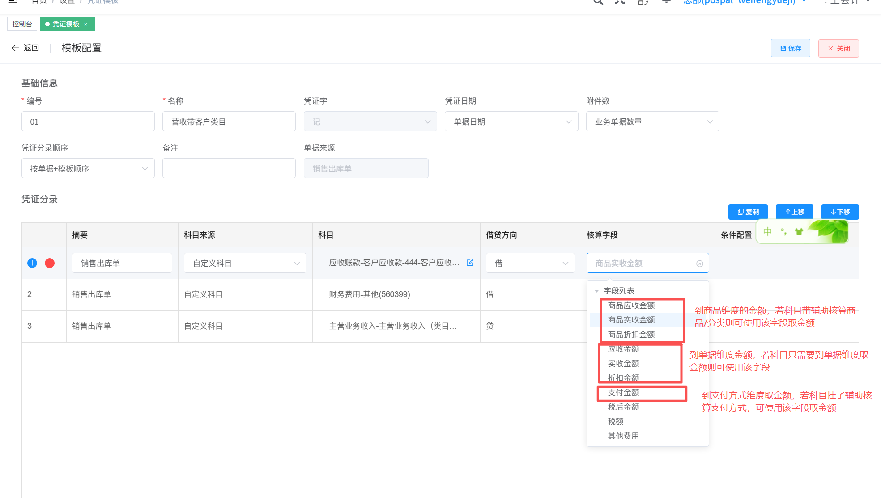Click the edit icon beside 应收账款 subject
The height and width of the screenshot is (498, 881).
point(470,263)
